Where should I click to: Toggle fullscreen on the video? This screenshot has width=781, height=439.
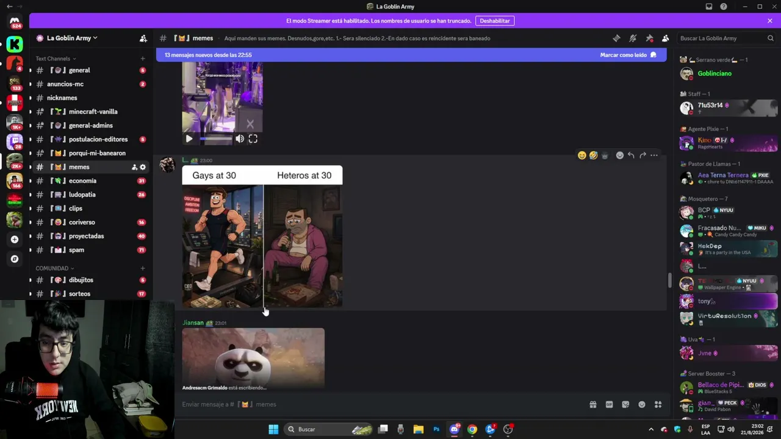tap(253, 139)
